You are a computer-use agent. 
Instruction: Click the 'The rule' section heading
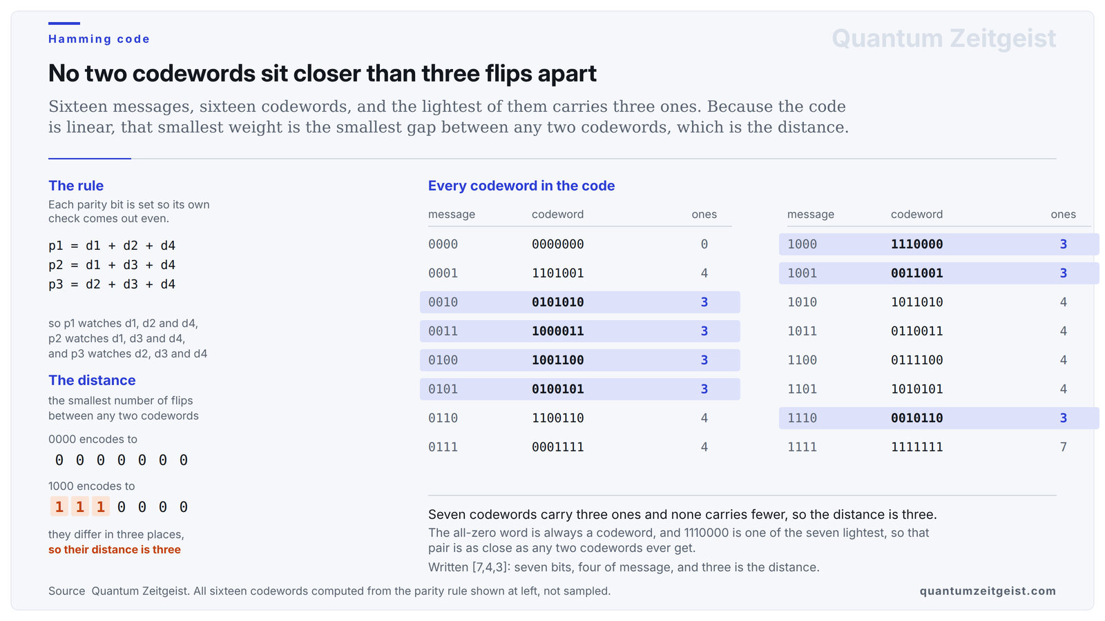click(x=76, y=186)
